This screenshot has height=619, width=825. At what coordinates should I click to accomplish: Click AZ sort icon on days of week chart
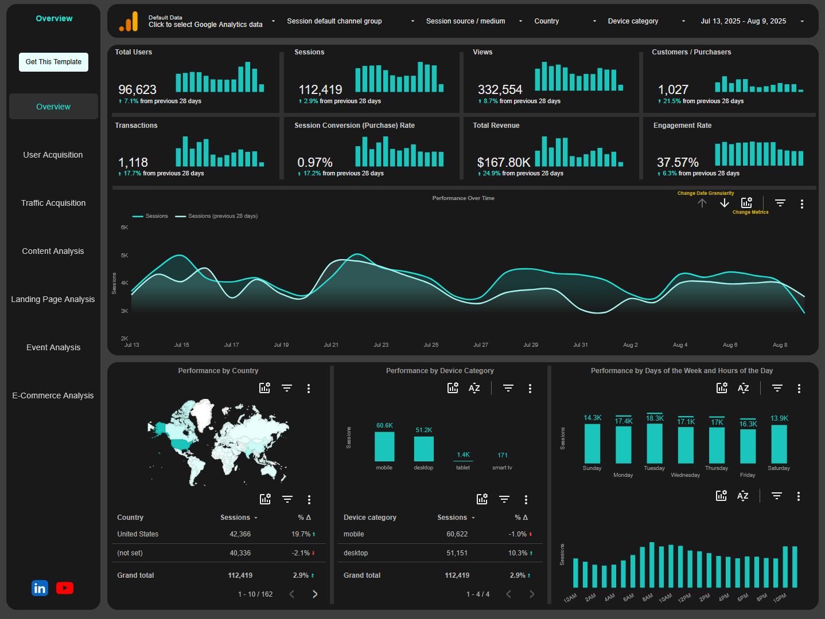[744, 388]
